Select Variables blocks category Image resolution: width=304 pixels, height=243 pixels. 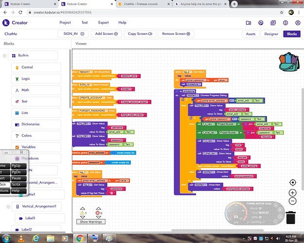[36, 147]
